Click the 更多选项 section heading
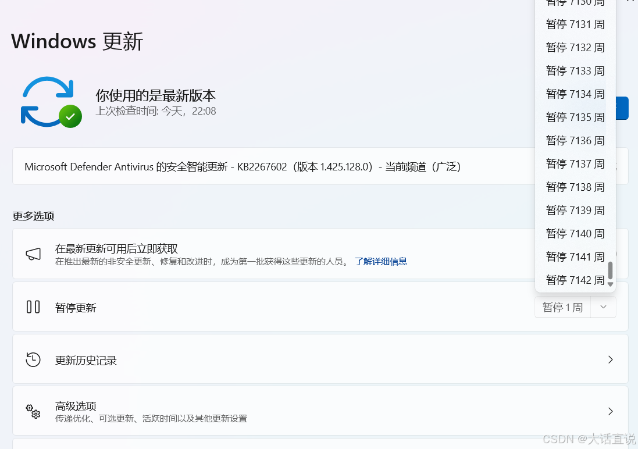 point(33,216)
